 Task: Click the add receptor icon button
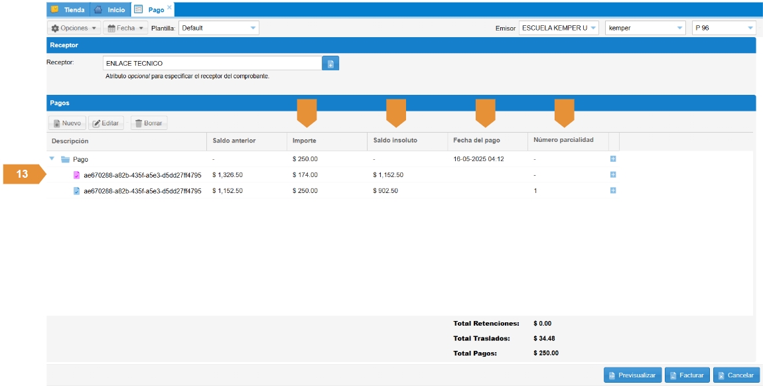pyautogui.click(x=330, y=63)
